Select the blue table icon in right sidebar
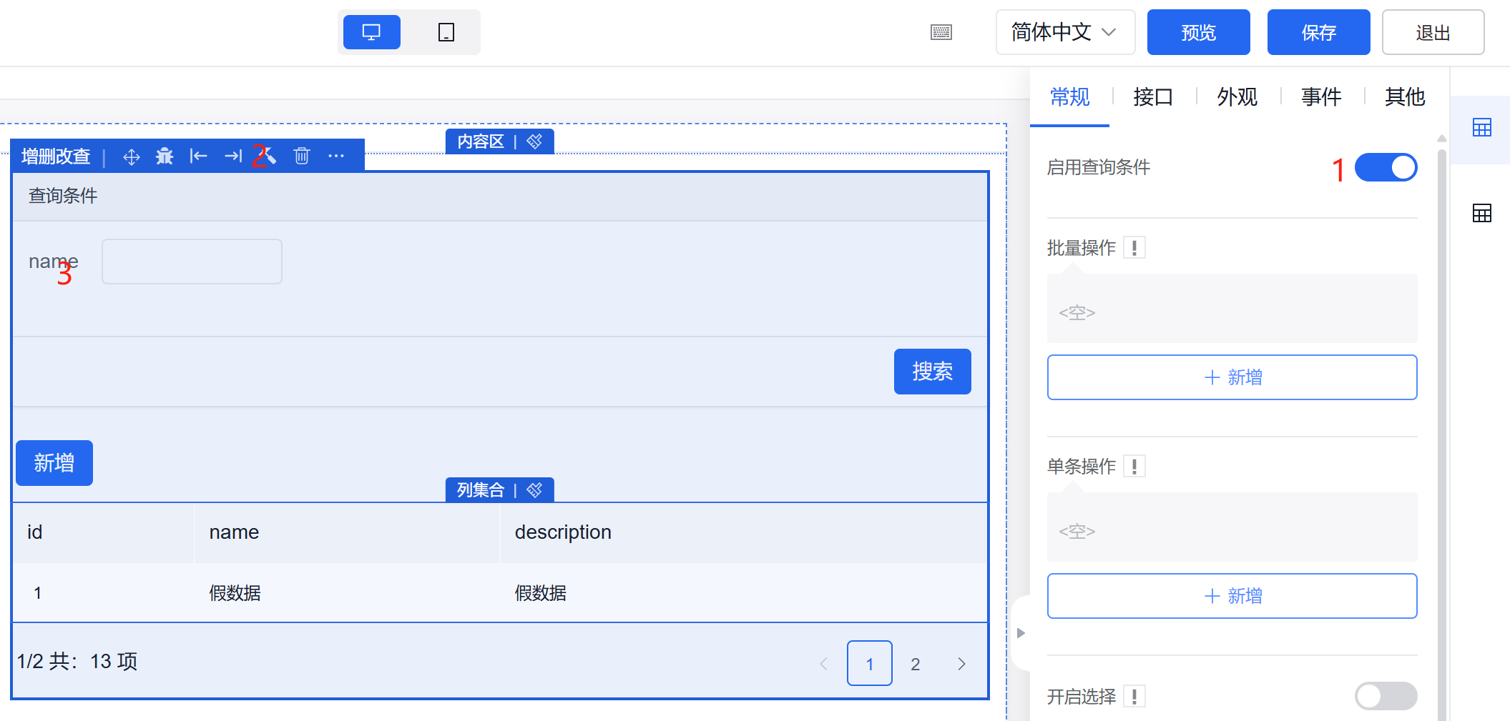1510x721 pixels. [x=1481, y=128]
